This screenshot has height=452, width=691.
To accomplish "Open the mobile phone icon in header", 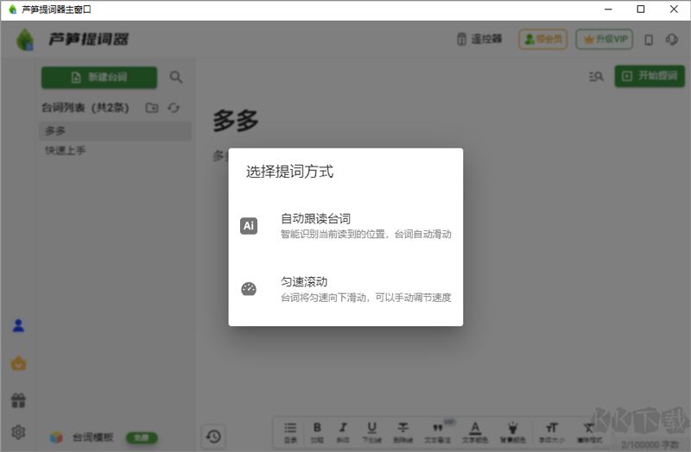I will (x=649, y=40).
